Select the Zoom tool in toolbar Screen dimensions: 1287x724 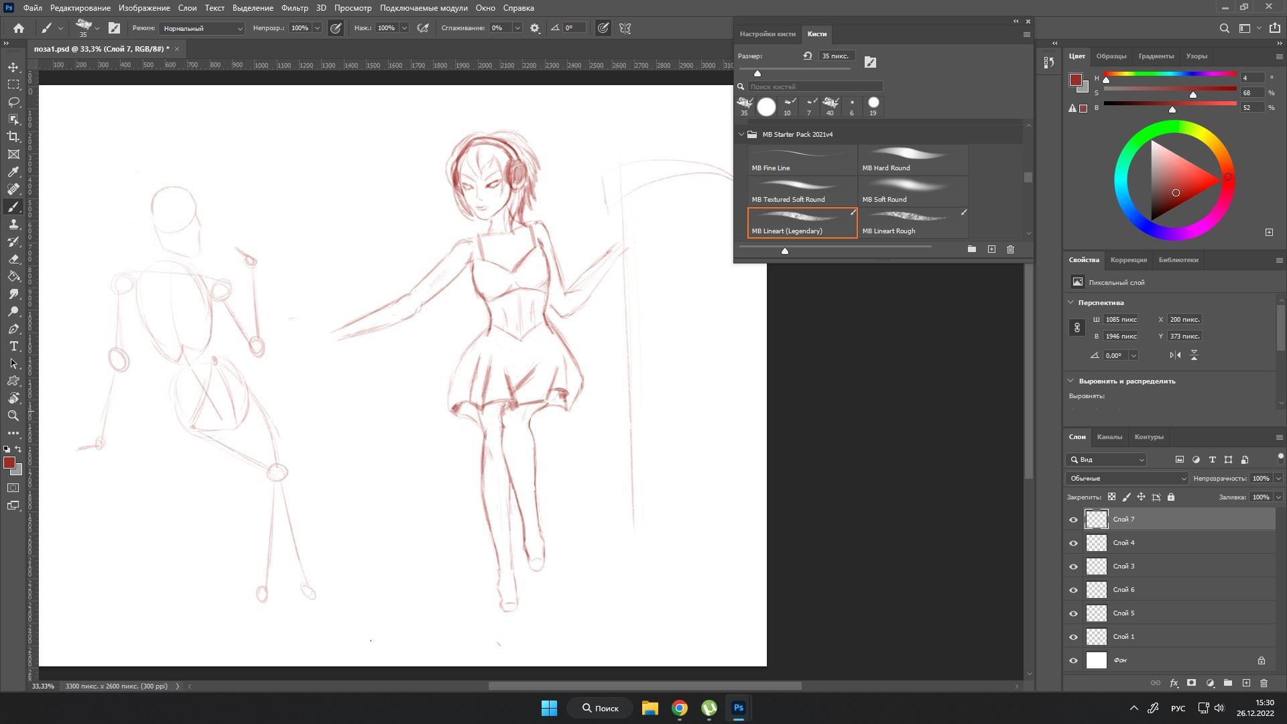point(13,416)
